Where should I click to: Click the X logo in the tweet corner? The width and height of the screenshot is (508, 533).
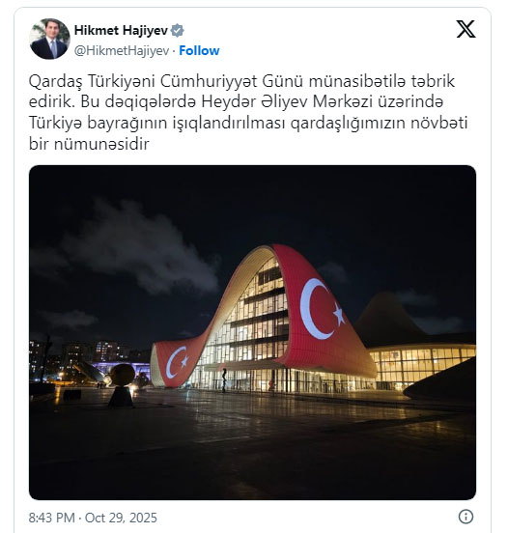click(466, 29)
